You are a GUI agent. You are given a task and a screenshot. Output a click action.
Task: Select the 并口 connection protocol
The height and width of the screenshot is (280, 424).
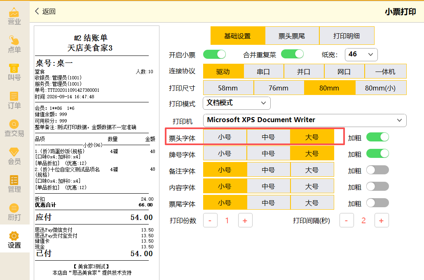[x=304, y=72]
